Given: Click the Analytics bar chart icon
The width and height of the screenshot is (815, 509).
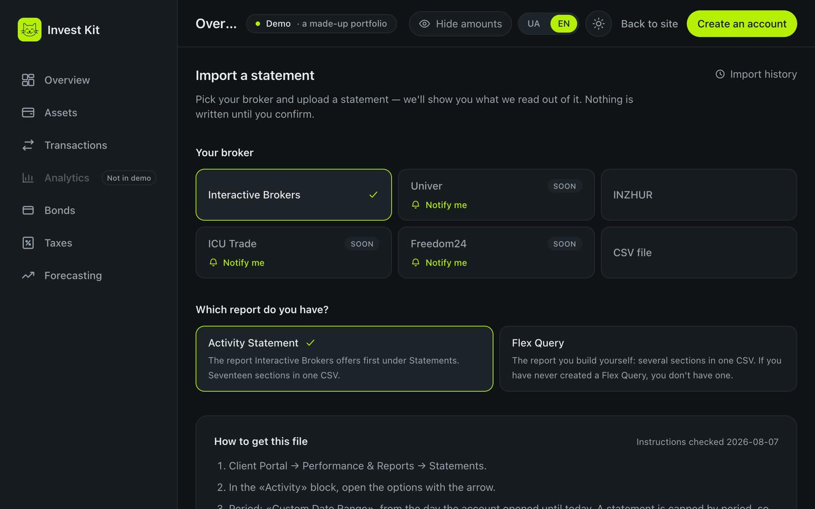Looking at the screenshot, I should pyautogui.click(x=28, y=178).
